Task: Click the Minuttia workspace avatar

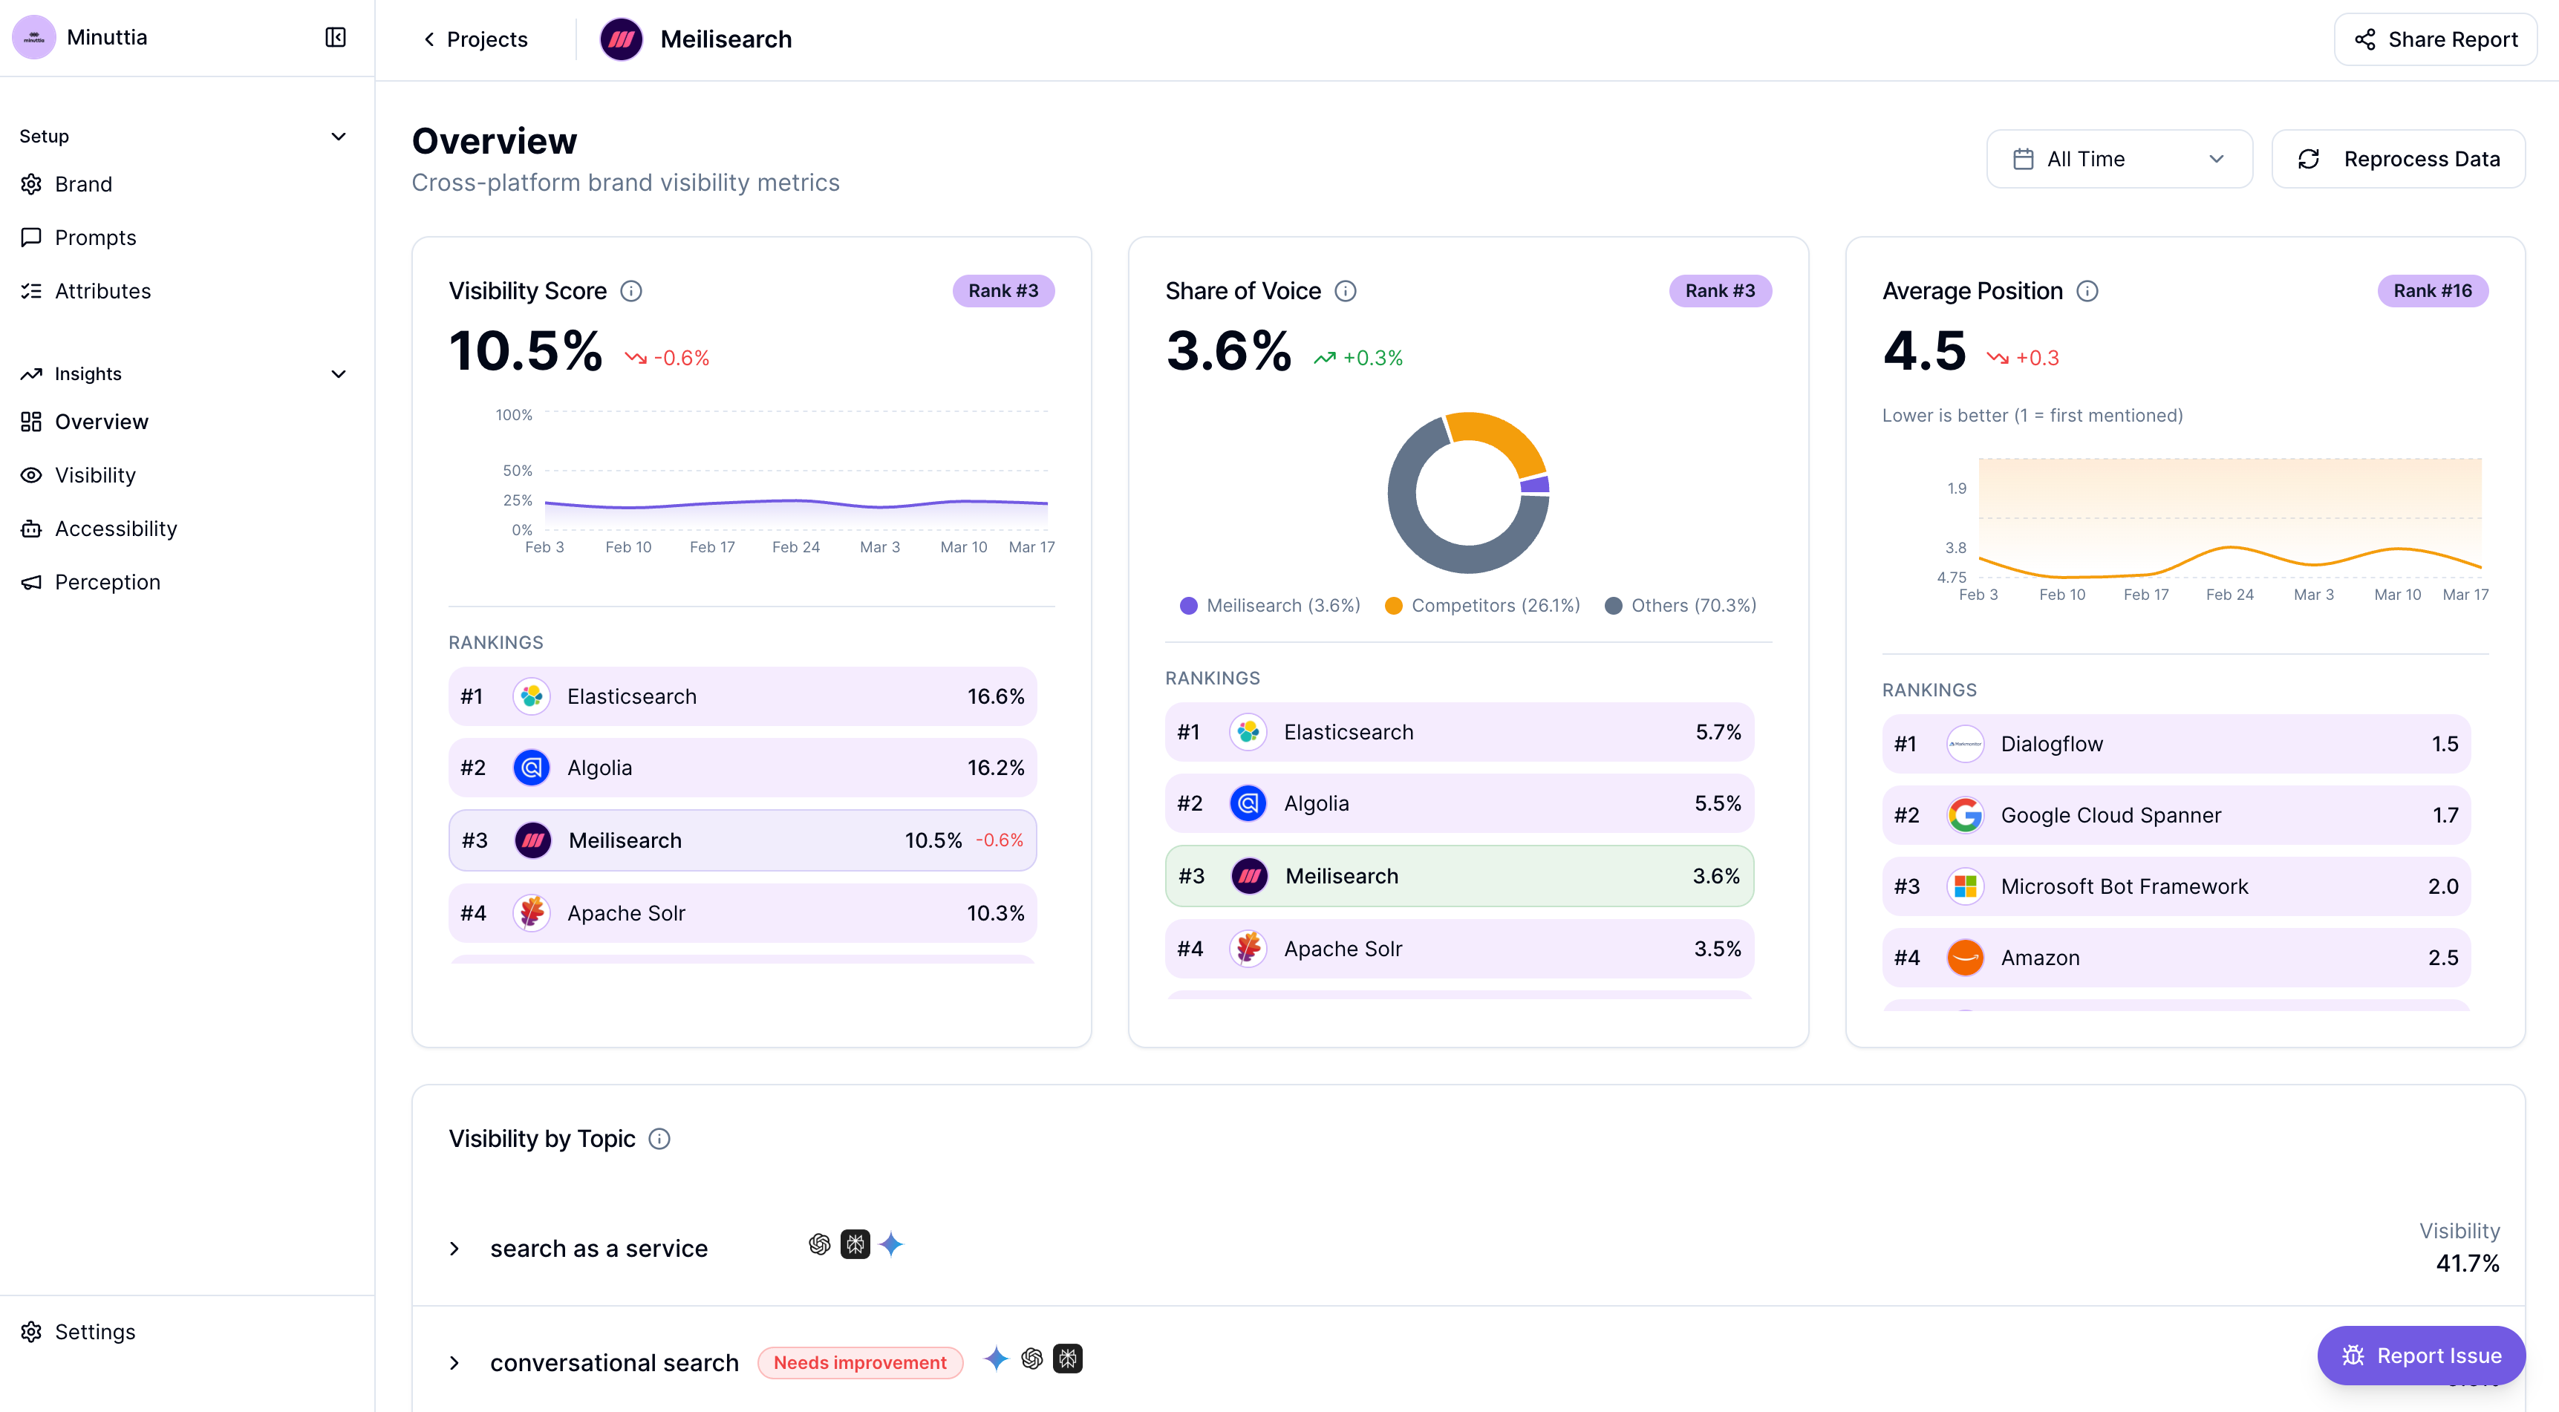Action: coord(33,36)
